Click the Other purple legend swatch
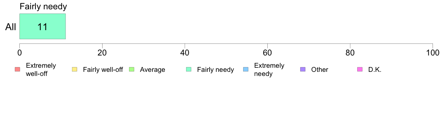This screenshot has height=137, width=443. 303,69
